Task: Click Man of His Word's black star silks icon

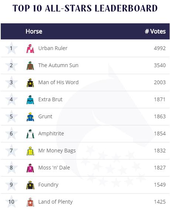Action: click(30, 83)
